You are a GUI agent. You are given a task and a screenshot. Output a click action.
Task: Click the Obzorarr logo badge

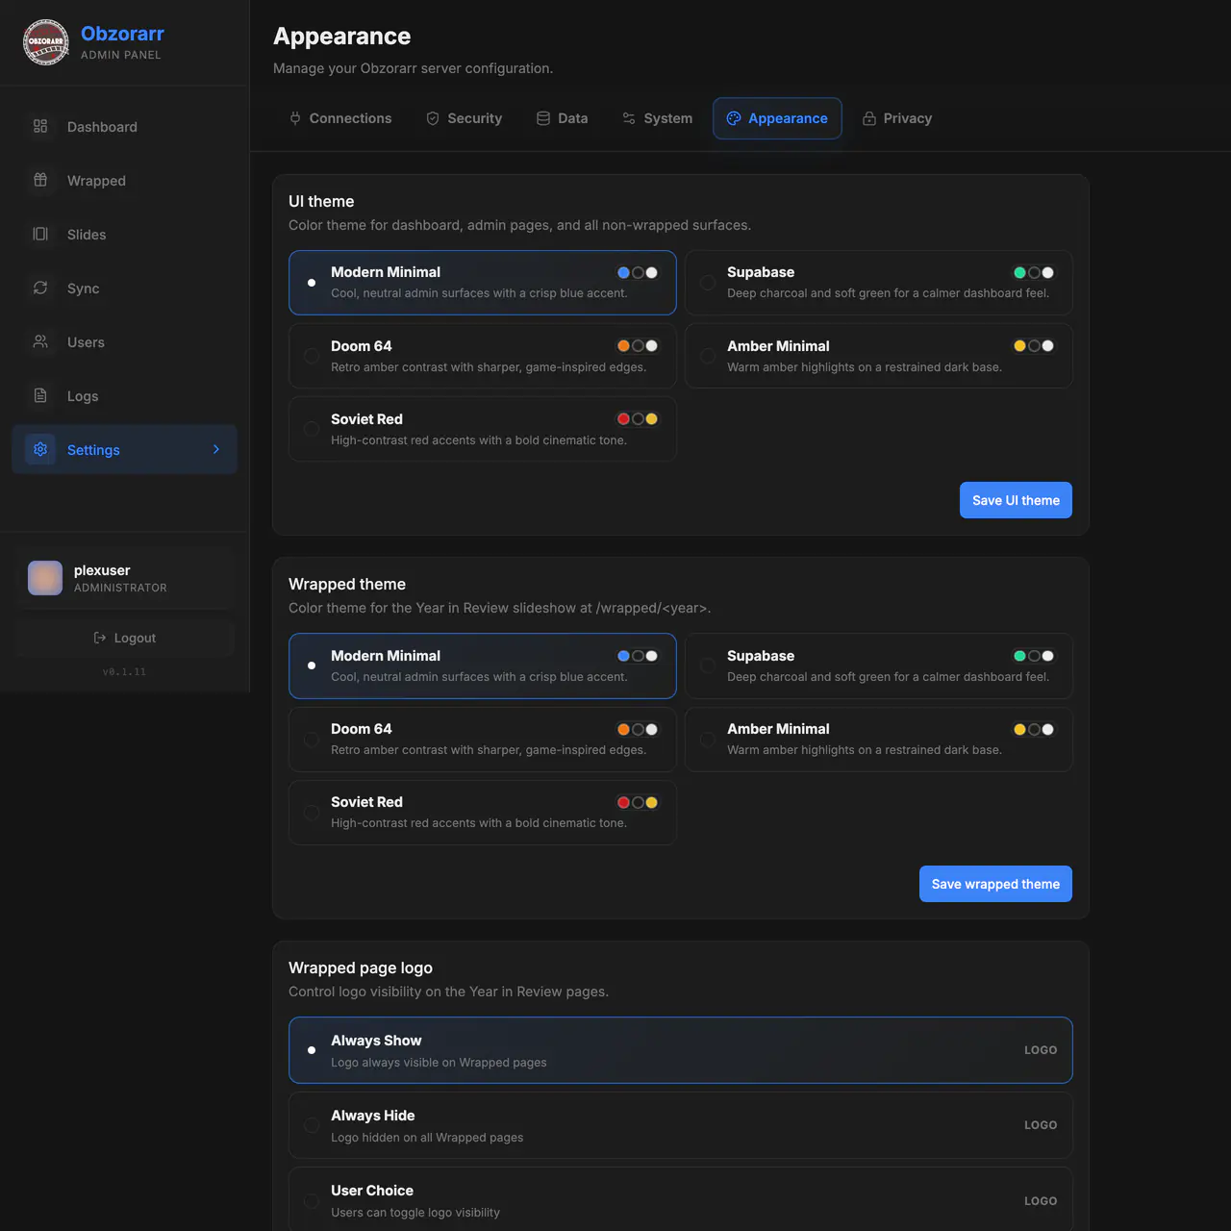click(x=46, y=42)
